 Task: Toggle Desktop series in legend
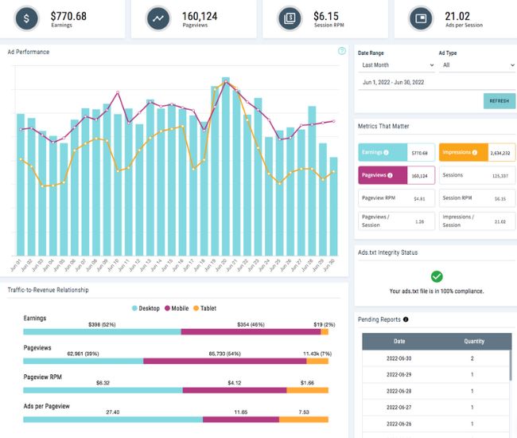tap(146, 308)
